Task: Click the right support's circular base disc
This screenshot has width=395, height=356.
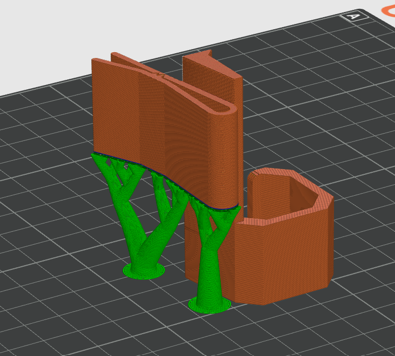Action: (210, 305)
